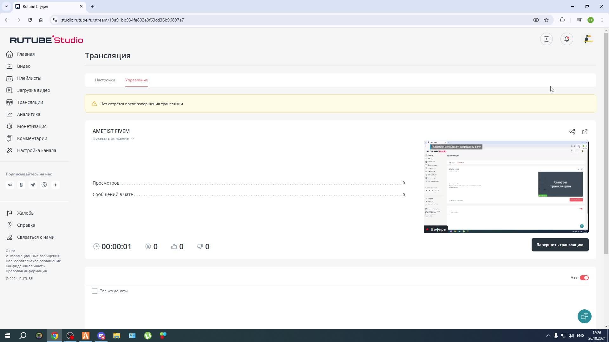Screen dimensions: 609x342
Task: Disable the Чат toggle switch
Action: 584,278
